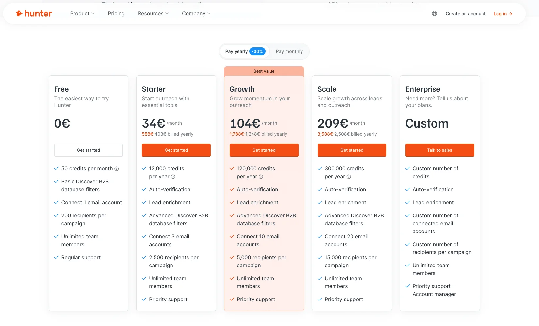Click Talk to sales button

point(440,150)
